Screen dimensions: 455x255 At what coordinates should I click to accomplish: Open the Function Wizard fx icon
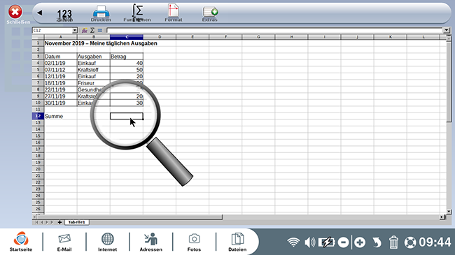[85, 31]
